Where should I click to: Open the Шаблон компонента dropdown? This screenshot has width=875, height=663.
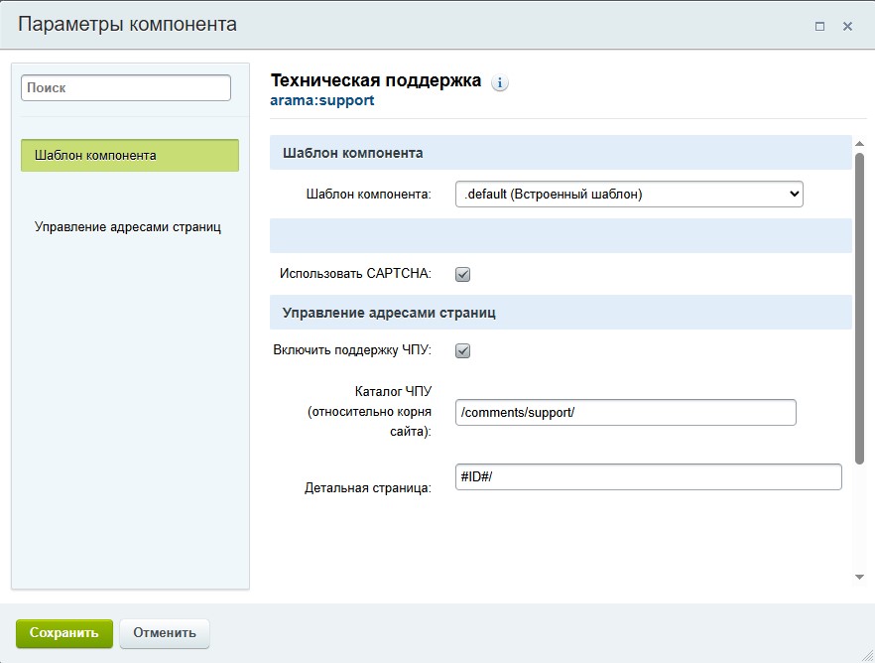(627, 194)
